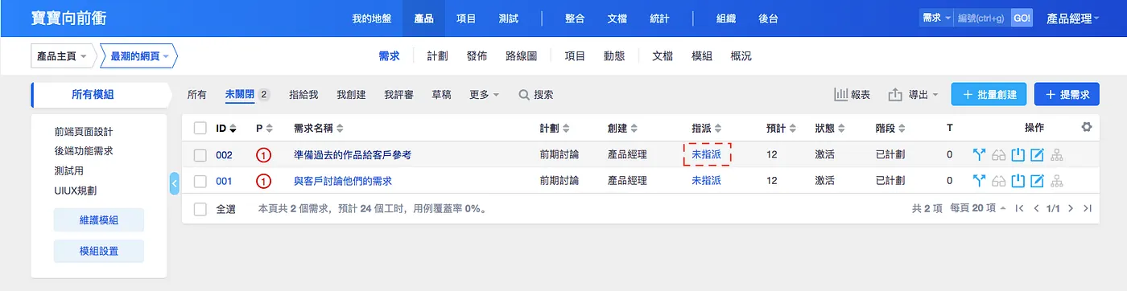Tick the 全選 checkbox in footer

pyautogui.click(x=200, y=208)
